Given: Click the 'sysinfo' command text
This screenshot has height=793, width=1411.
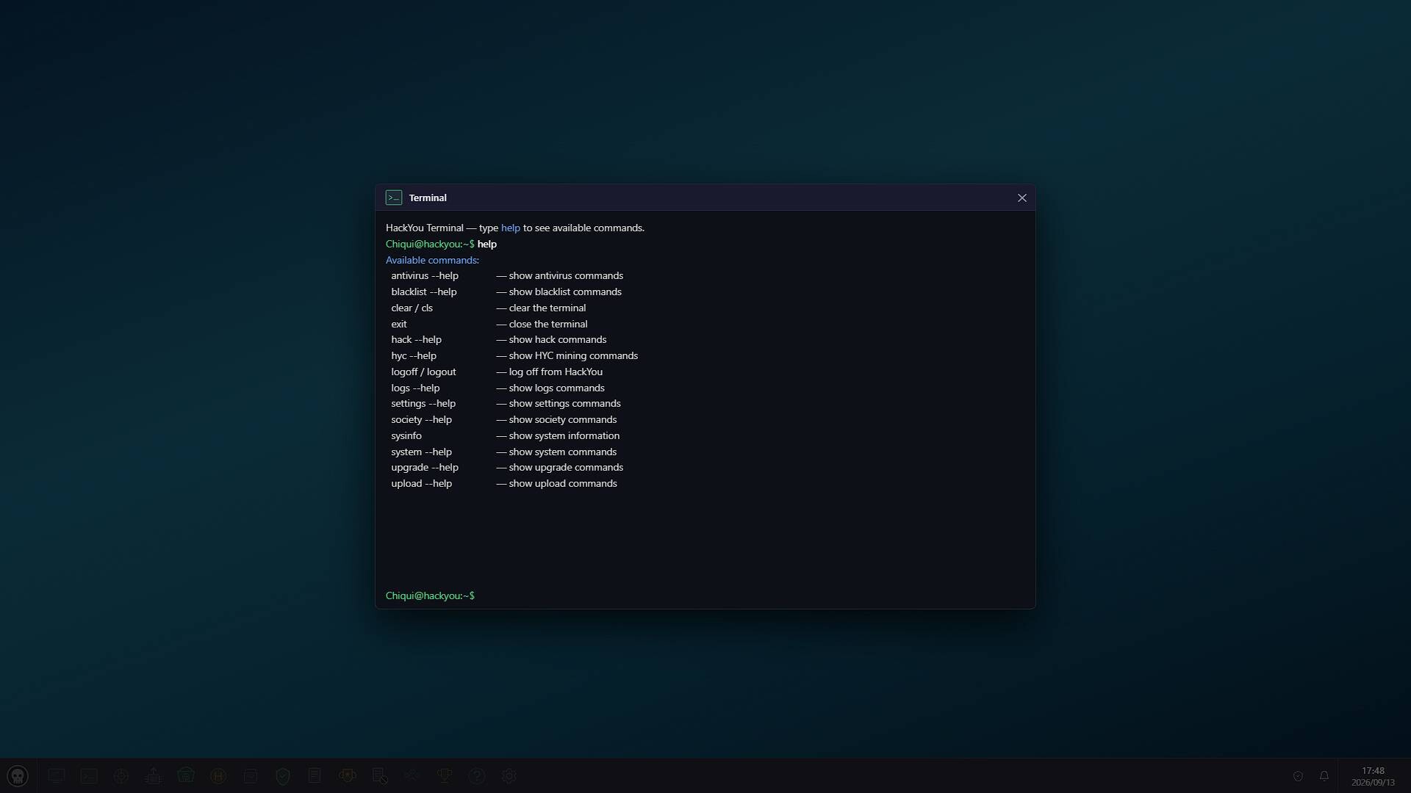Looking at the screenshot, I should [x=406, y=435].
